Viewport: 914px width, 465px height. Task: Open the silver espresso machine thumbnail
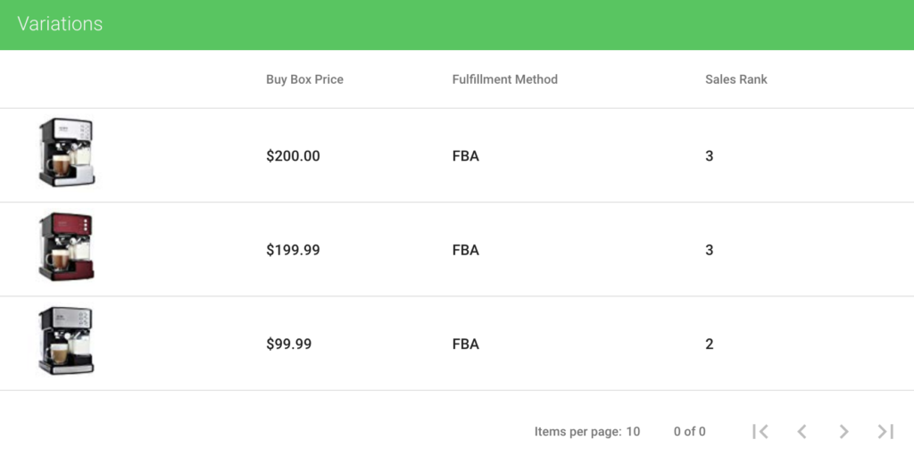67,154
